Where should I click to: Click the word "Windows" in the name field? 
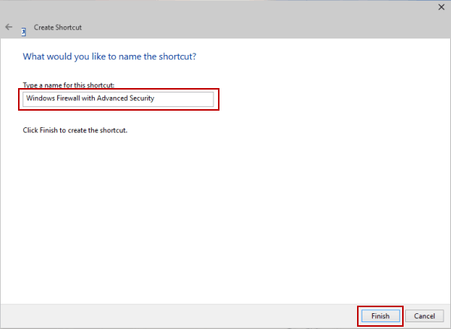[40, 99]
